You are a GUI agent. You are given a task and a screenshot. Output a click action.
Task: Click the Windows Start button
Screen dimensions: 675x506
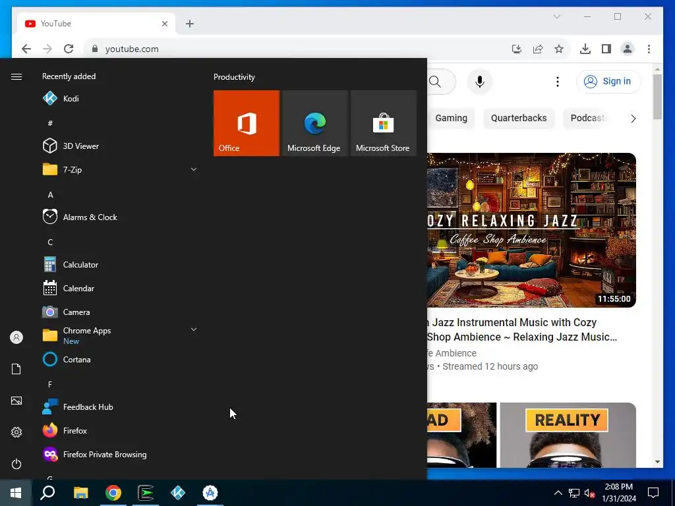point(16,493)
